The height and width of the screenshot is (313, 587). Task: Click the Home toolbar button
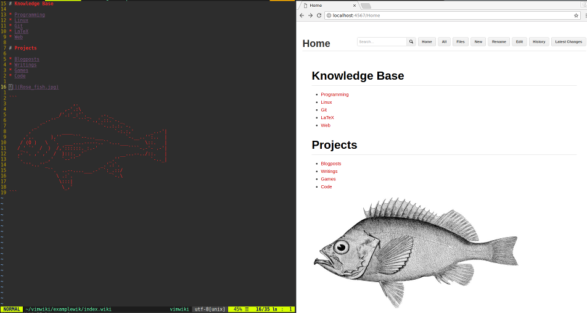coord(427,41)
